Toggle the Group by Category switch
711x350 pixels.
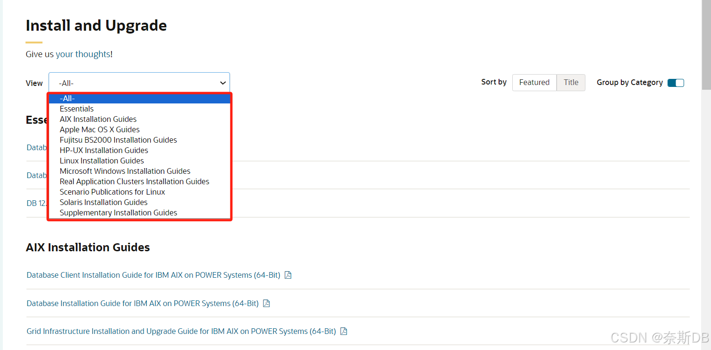(x=676, y=83)
